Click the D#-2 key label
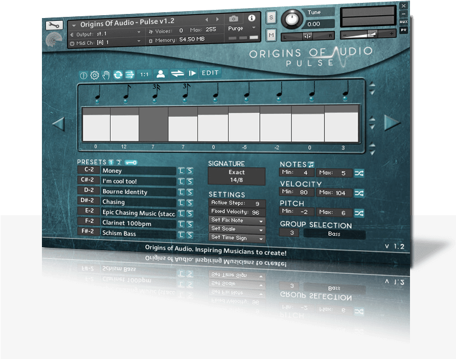 89,200
